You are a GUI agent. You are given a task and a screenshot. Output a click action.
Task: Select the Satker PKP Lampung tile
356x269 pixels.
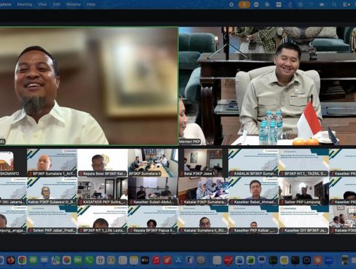coord(304,191)
